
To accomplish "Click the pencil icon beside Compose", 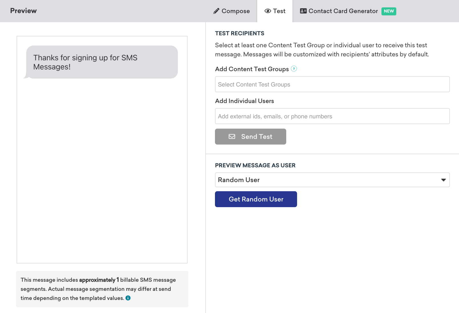I will (x=216, y=11).
